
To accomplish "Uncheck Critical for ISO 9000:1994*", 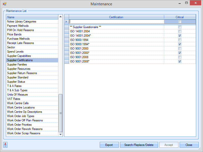I will click(180, 44).
